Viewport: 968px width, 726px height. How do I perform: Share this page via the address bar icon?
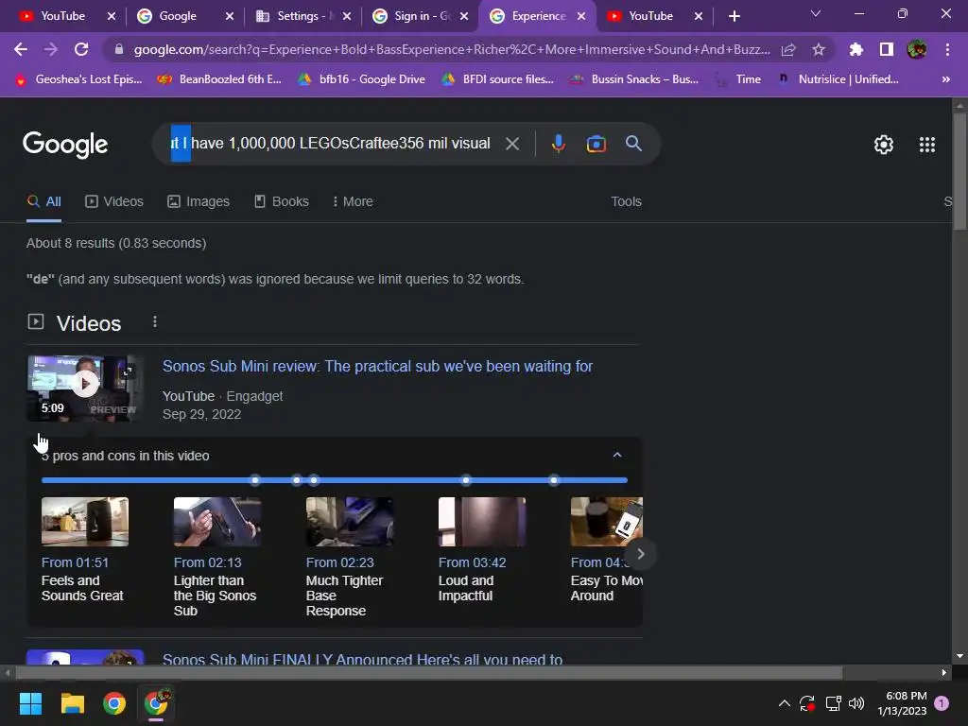click(x=788, y=50)
